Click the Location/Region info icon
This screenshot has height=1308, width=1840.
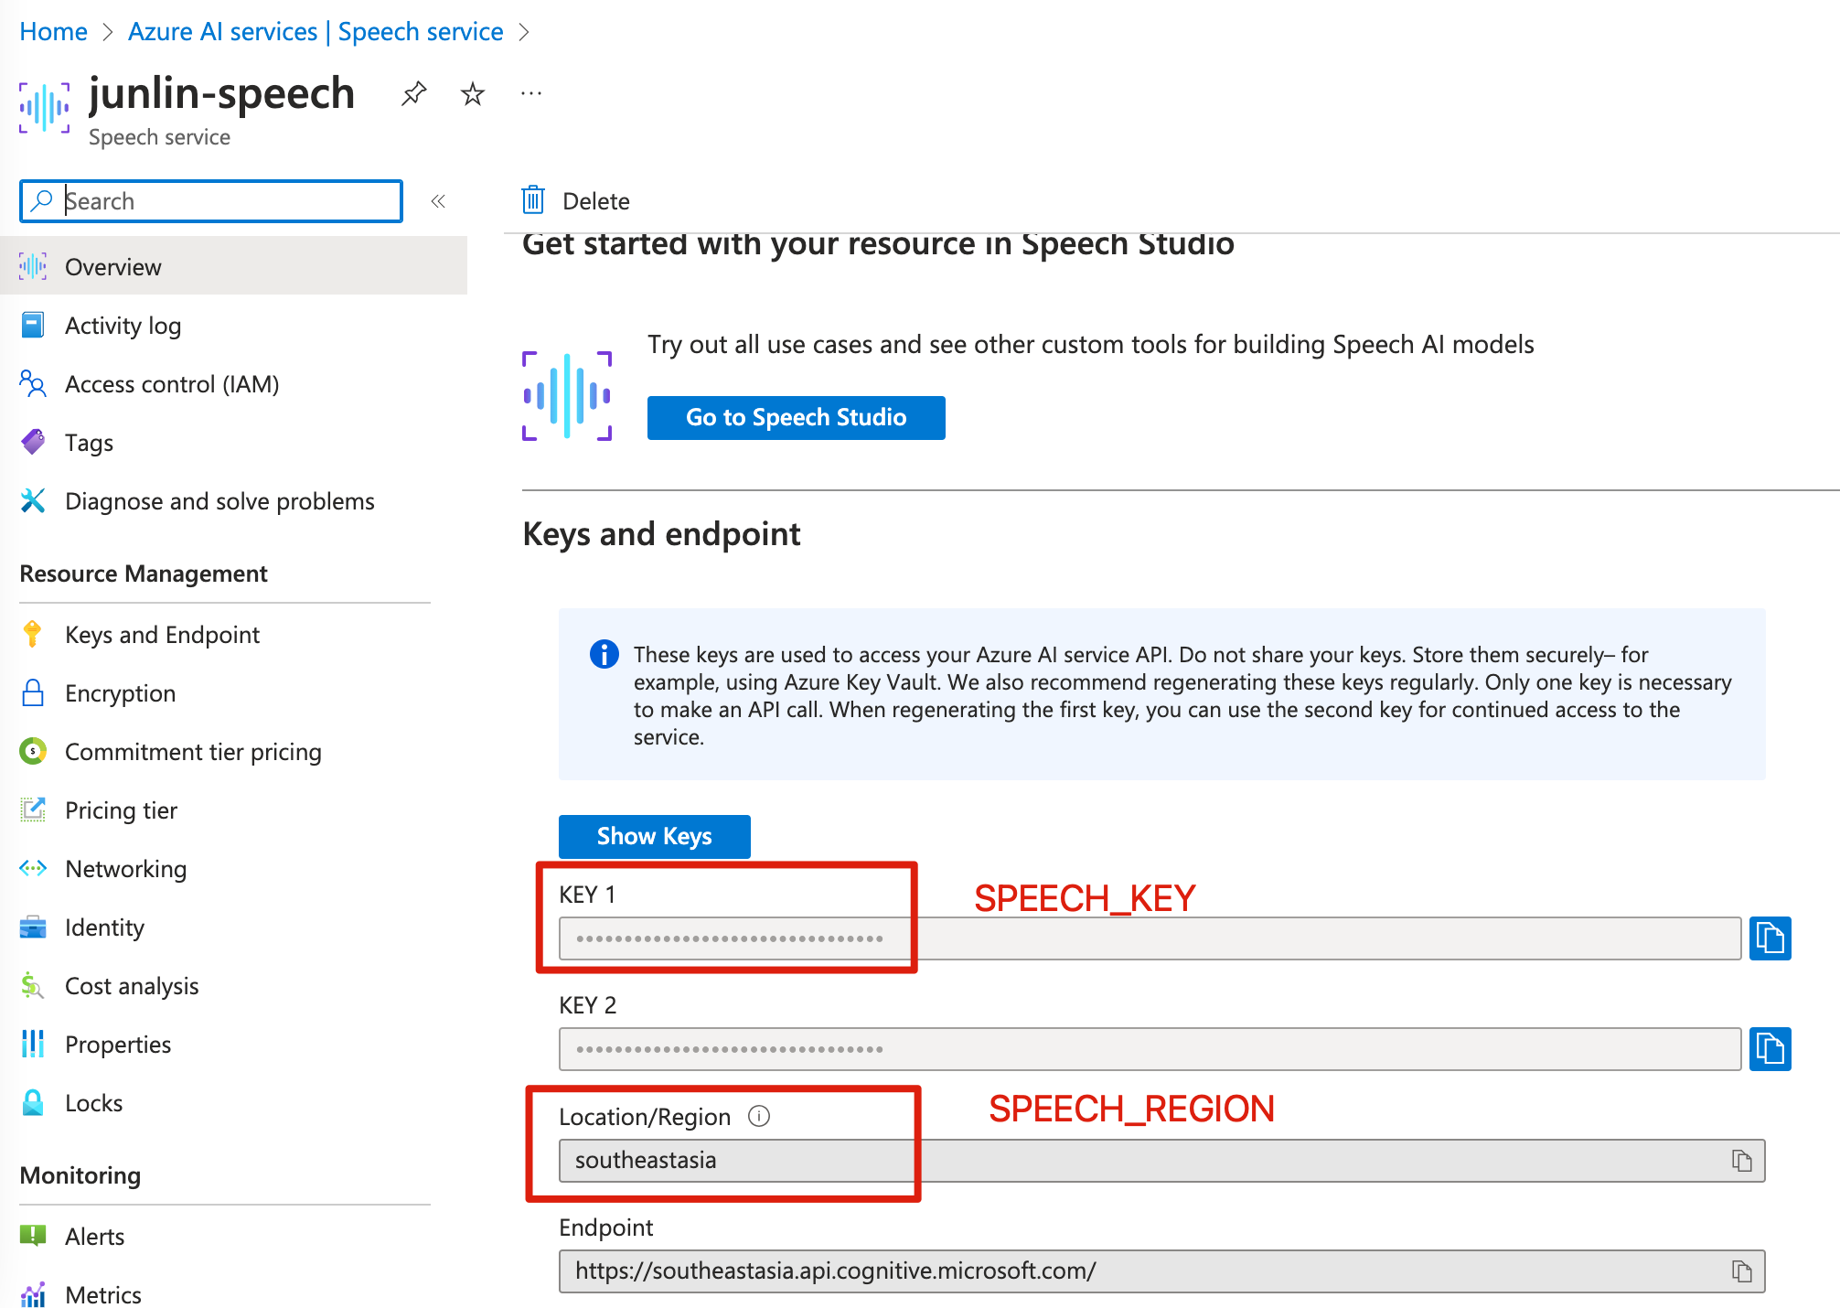759,1116
